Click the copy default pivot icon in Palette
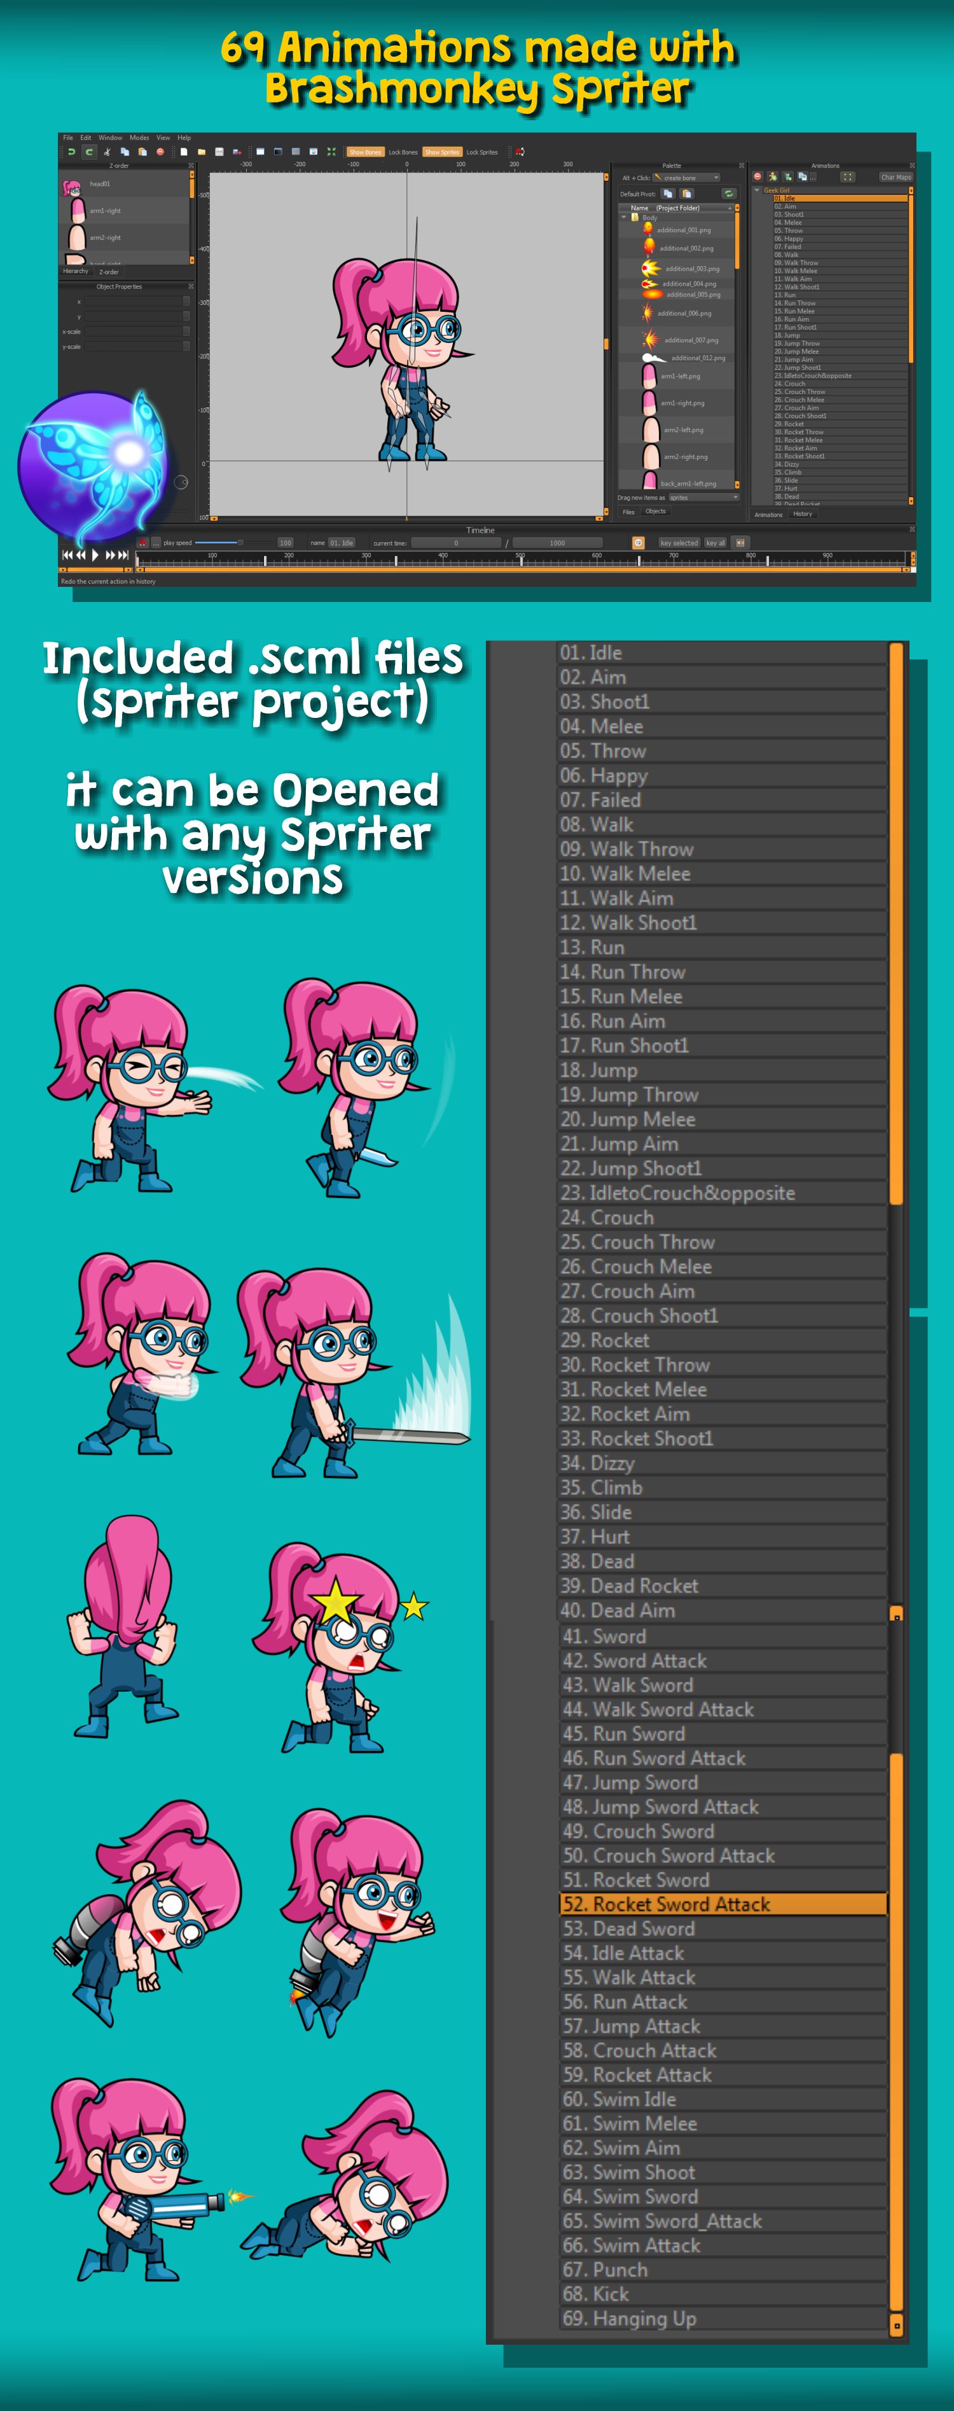 (x=668, y=193)
